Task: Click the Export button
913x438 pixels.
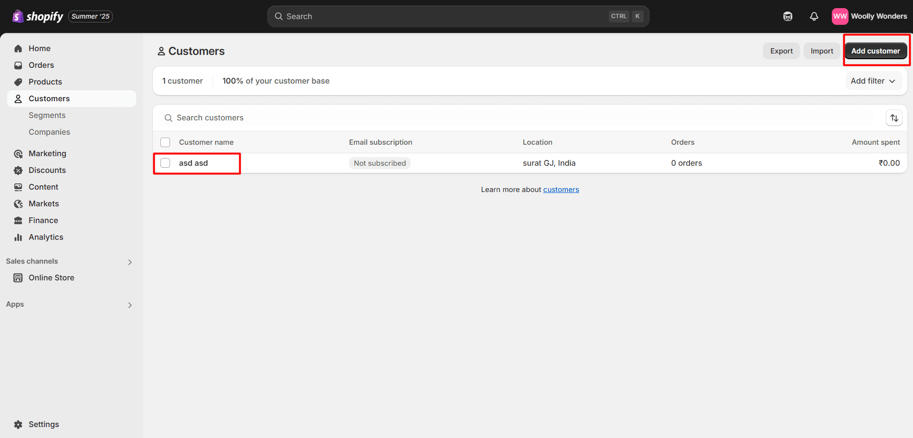Action: pos(781,51)
